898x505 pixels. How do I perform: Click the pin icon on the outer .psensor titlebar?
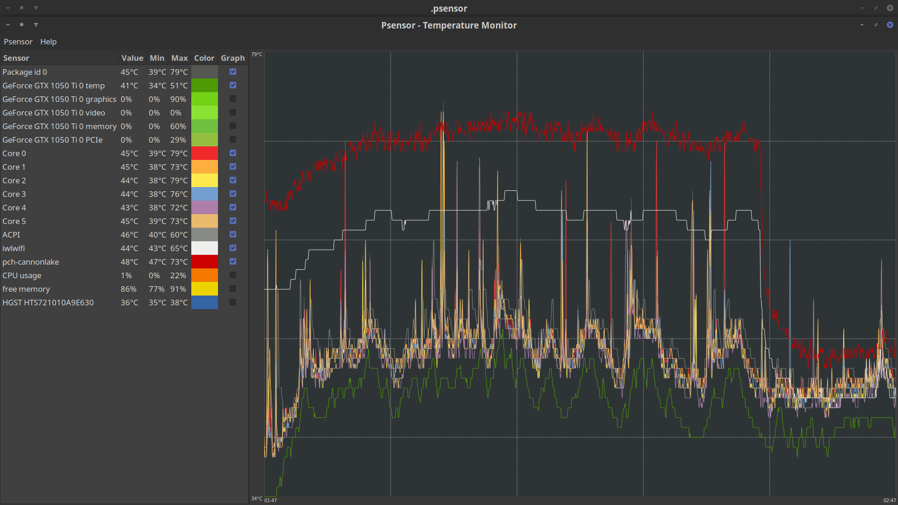[22, 8]
